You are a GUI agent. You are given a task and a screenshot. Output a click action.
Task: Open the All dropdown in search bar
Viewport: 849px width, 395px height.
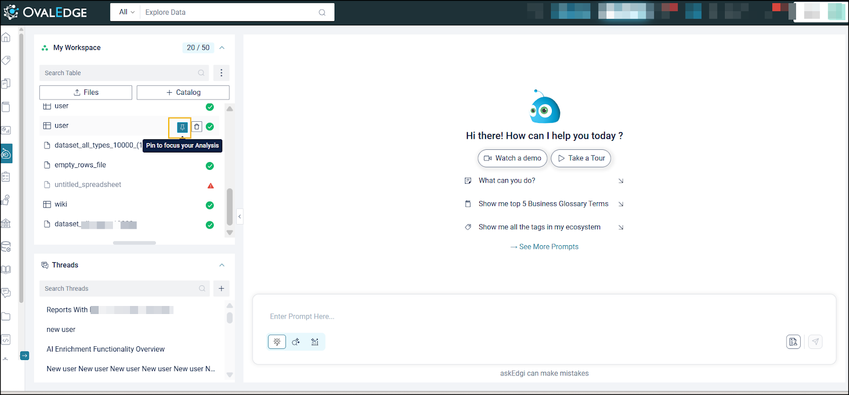(127, 12)
